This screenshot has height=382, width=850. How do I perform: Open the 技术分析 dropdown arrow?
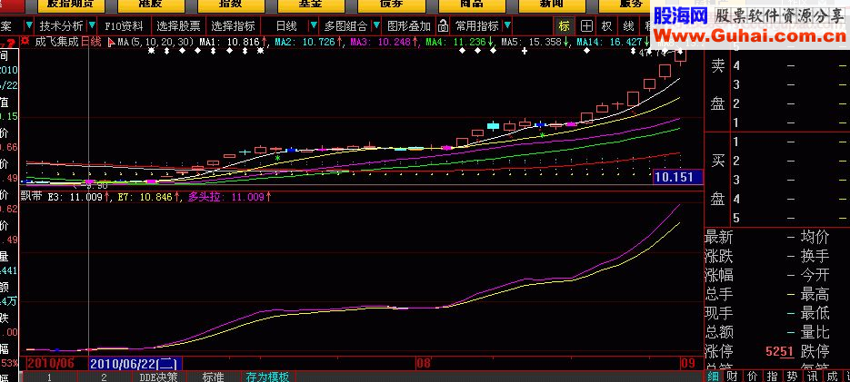tap(91, 25)
